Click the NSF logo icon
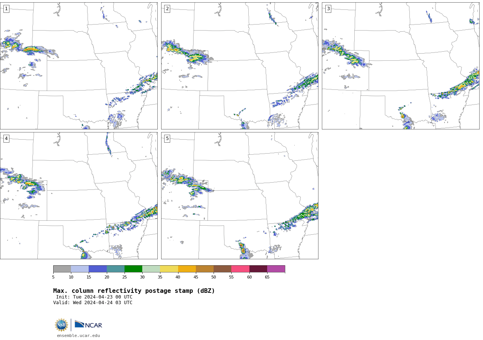The height and width of the screenshot is (340, 483). 62,325
